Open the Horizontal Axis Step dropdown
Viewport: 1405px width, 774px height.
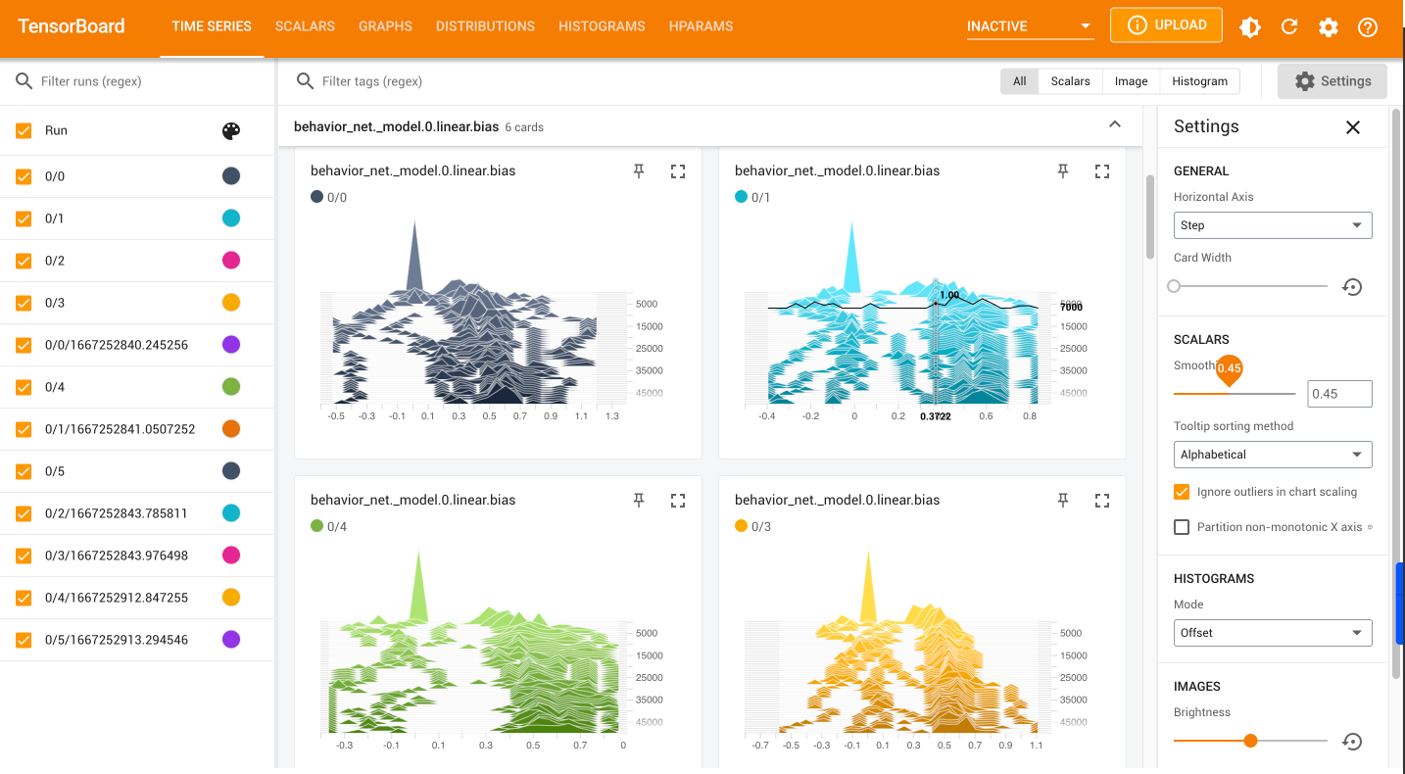(x=1273, y=225)
